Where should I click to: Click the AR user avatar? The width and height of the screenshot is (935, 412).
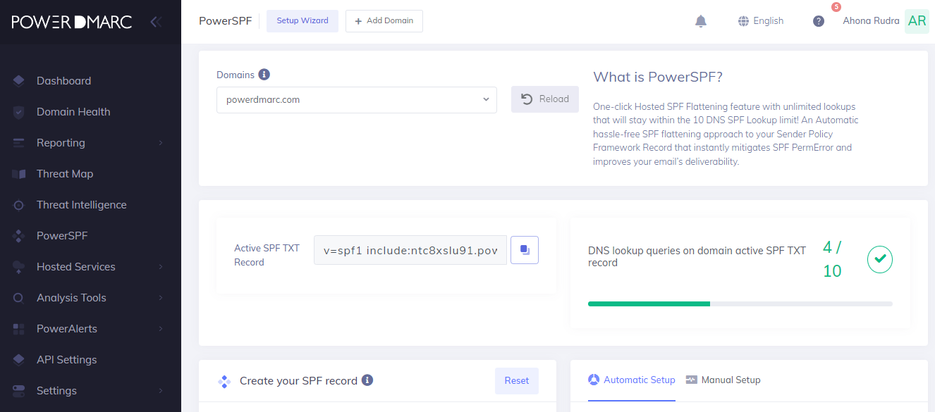click(x=917, y=21)
